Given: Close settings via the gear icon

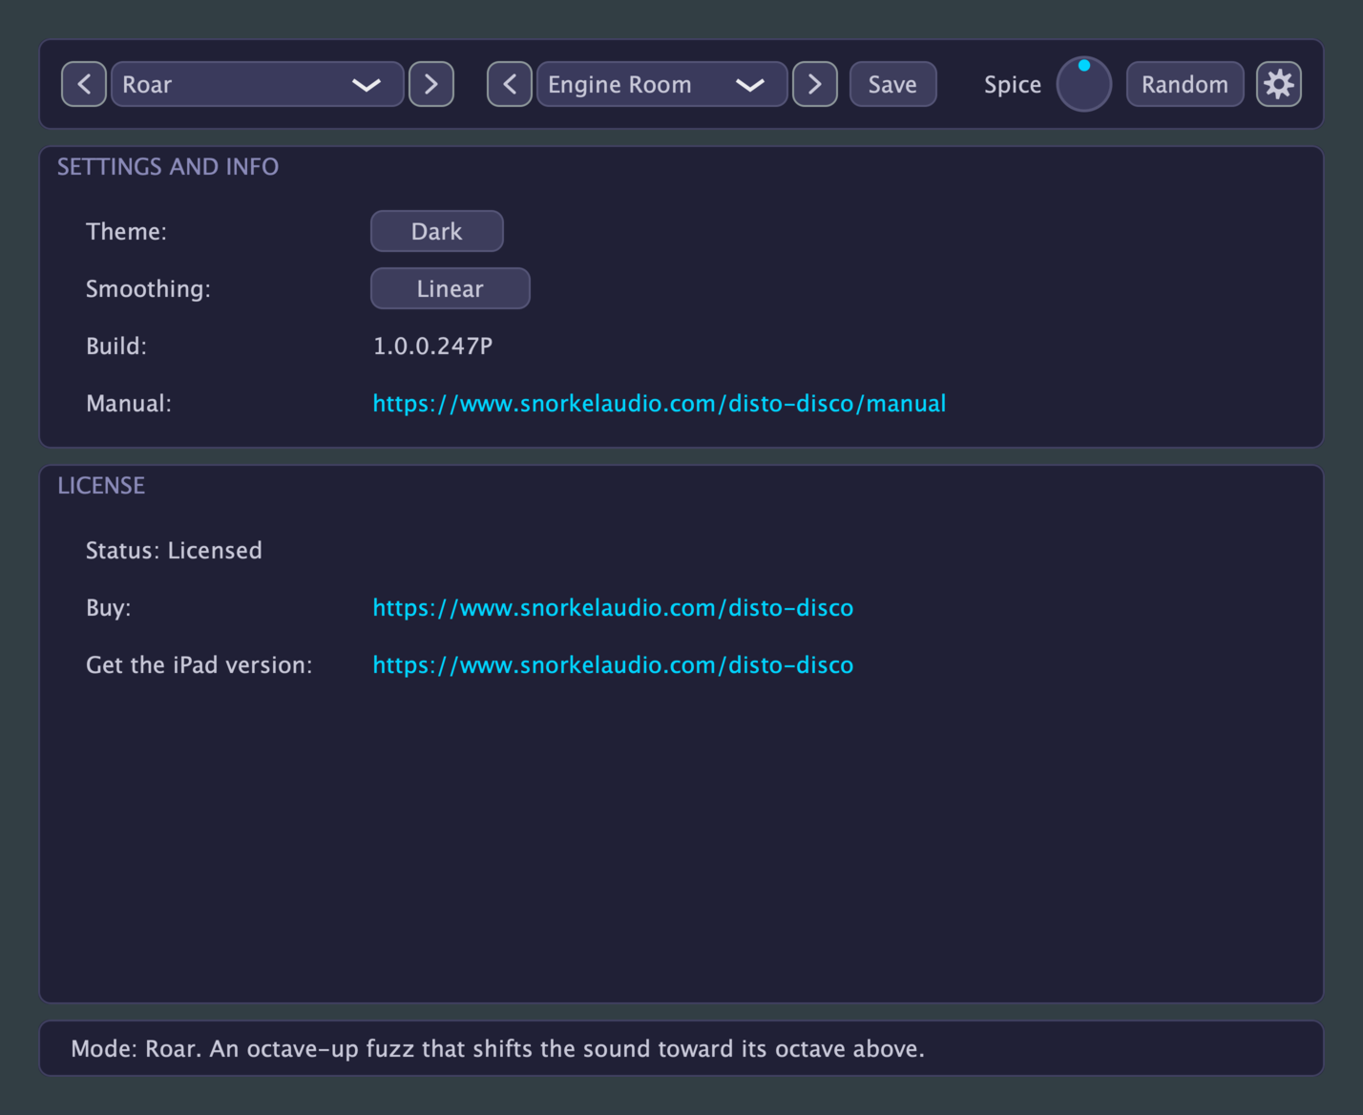Looking at the screenshot, I should [1279, 84].
